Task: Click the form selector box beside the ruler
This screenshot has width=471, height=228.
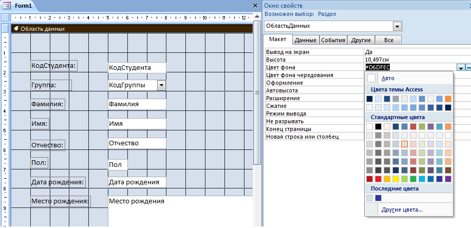Action: pyautogui.click(x=5, y=17)
